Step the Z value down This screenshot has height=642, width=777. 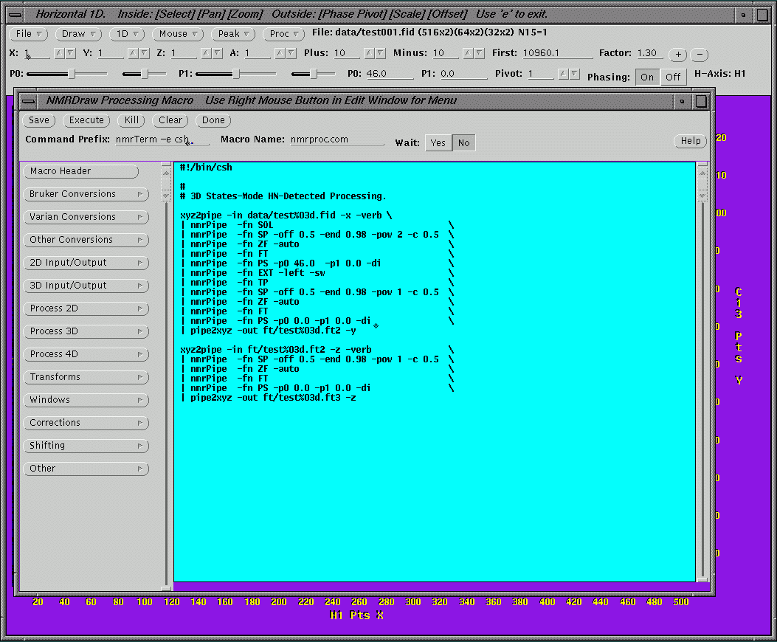click(x=217, y=52)
